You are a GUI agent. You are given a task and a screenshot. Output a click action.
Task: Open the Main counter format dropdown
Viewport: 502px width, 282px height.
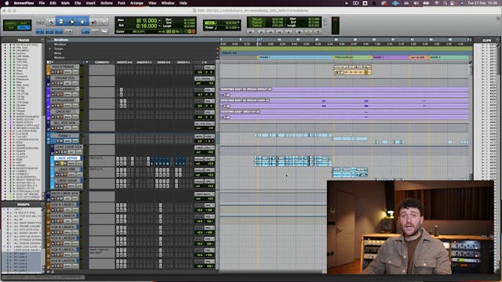[x=159, y=21]
